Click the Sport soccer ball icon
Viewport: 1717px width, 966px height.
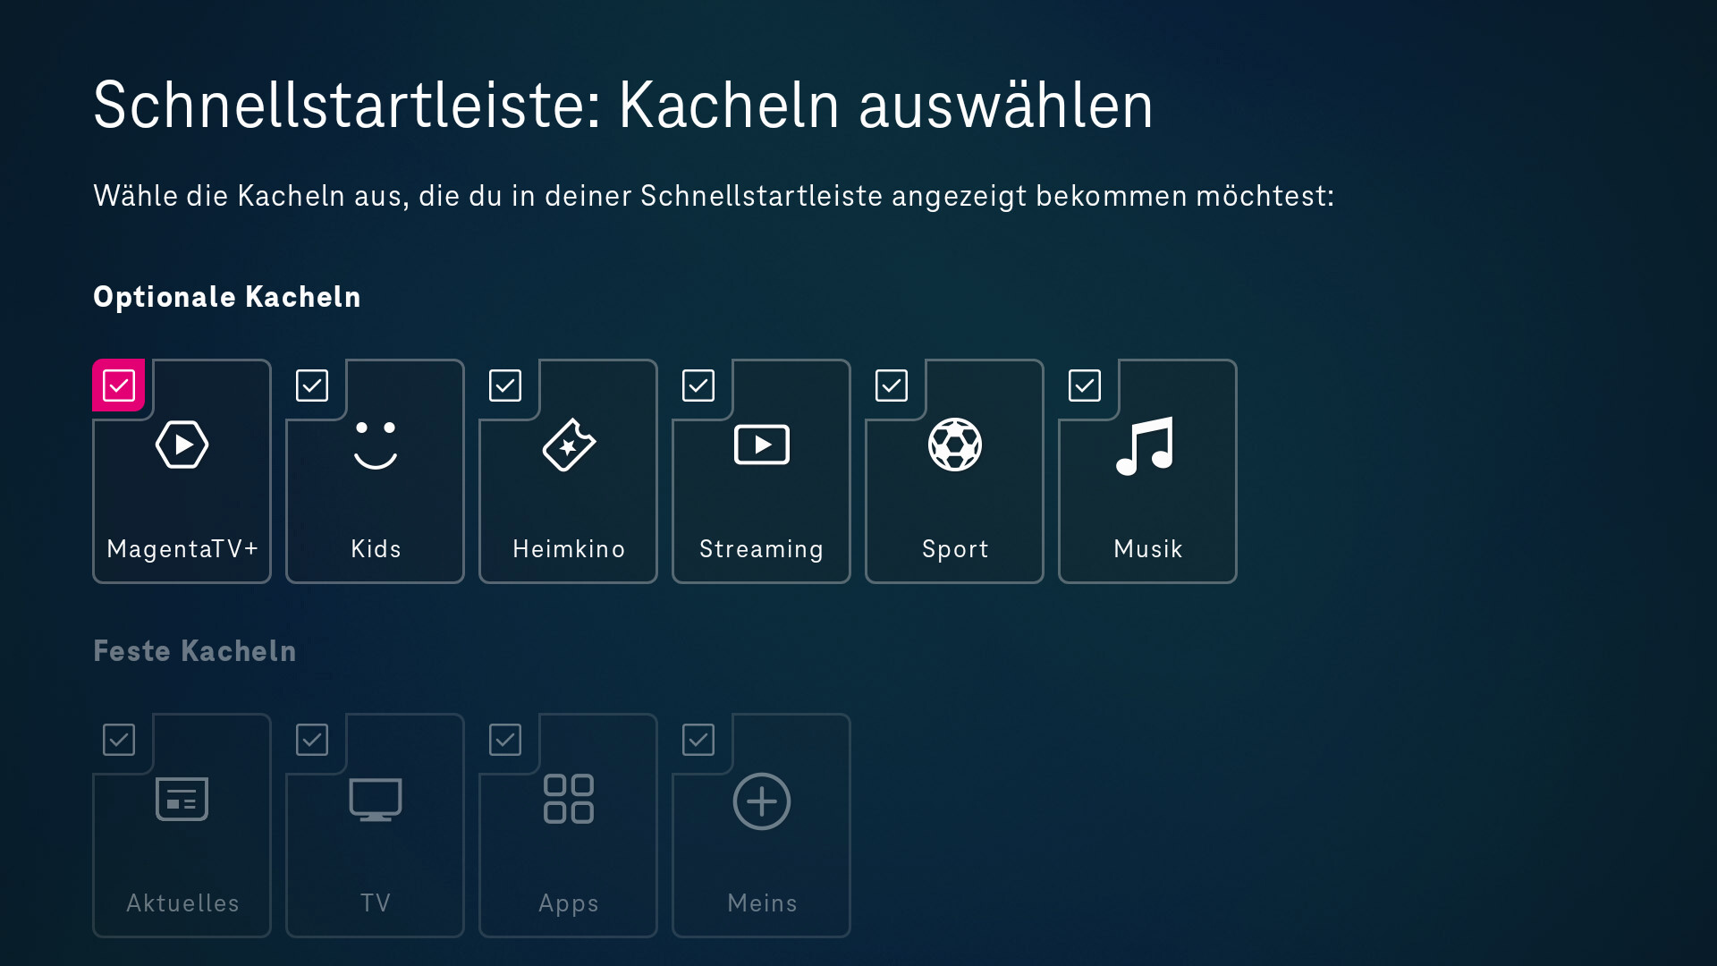(954, 445)
